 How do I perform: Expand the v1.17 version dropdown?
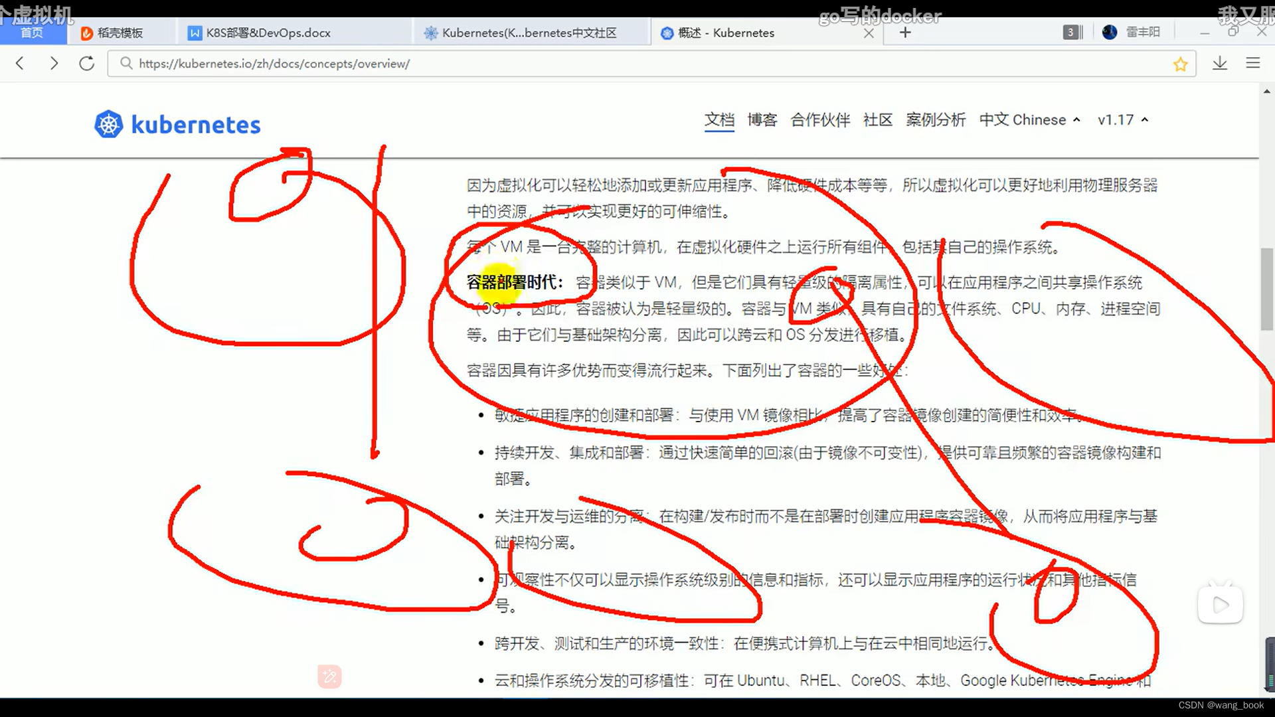tap(1123, 120)
